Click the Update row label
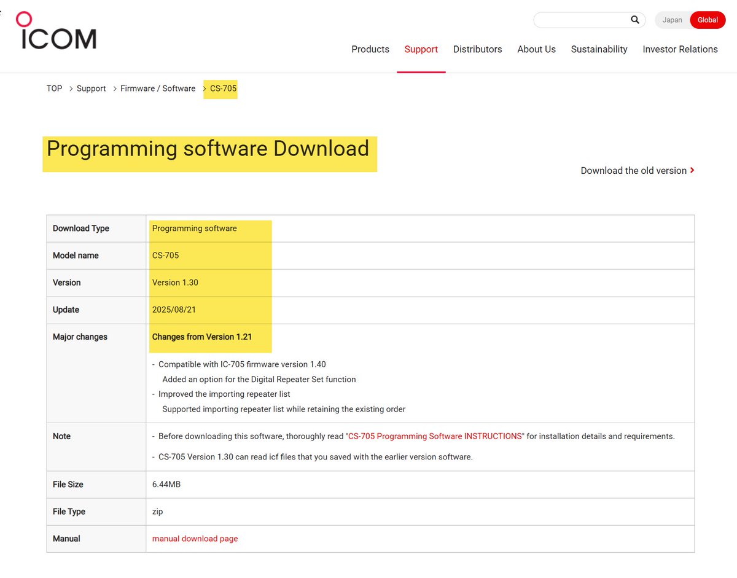The height and width of the screenshot is (578, 737). [x=66, y=310]
